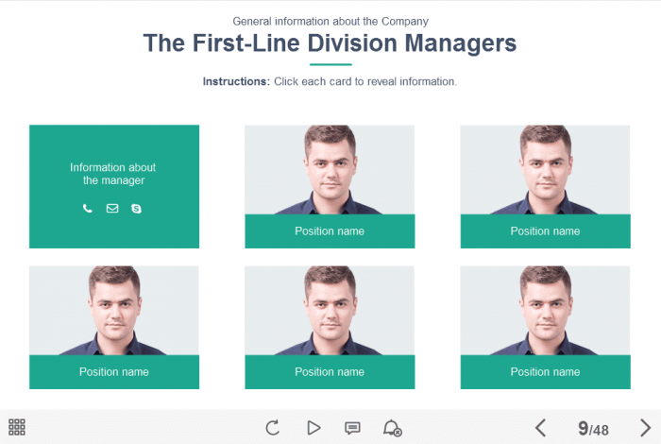This screenshot has width=661, height=444.
Task: Click the phone icon on manager card
Action: coord(87,208)
